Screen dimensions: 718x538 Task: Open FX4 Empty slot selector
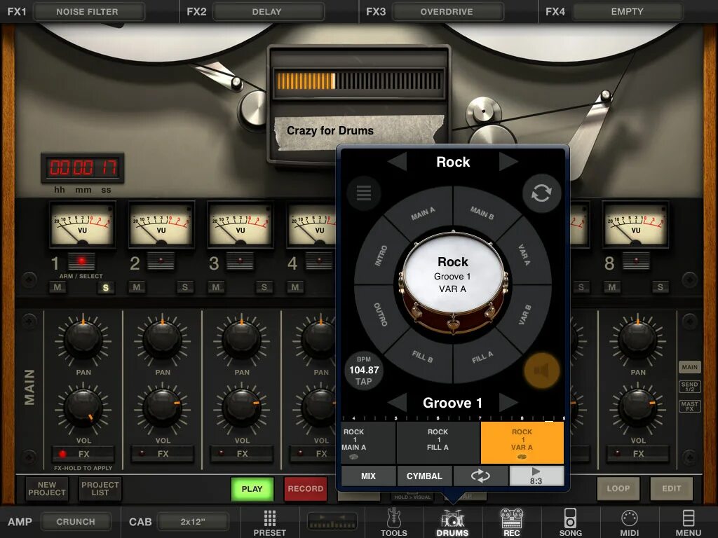628,11
